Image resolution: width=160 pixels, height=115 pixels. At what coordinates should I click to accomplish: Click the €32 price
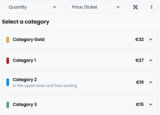139,39
